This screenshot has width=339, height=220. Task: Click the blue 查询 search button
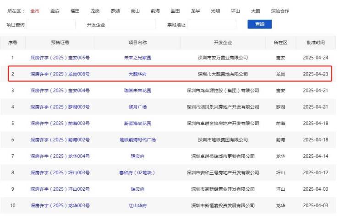259,24
